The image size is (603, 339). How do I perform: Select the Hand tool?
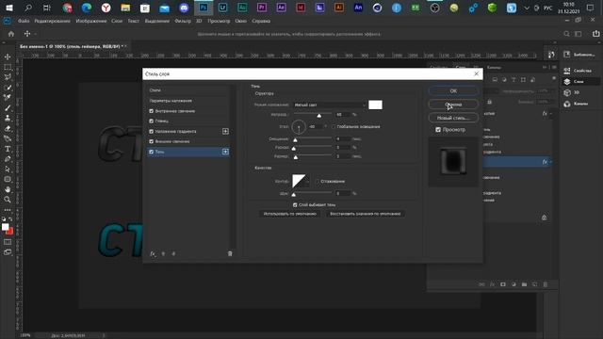8,189
